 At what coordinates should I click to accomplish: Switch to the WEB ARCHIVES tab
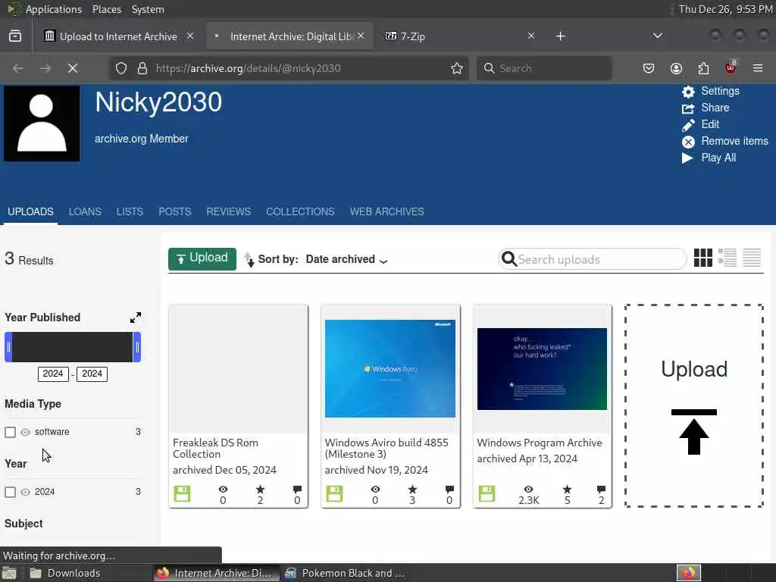387,212
